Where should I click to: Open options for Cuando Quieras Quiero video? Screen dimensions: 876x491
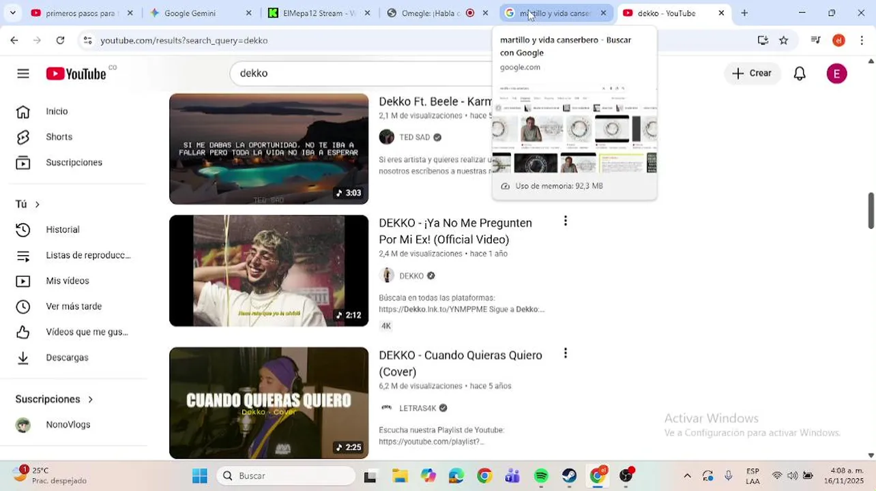click(565, 353)
